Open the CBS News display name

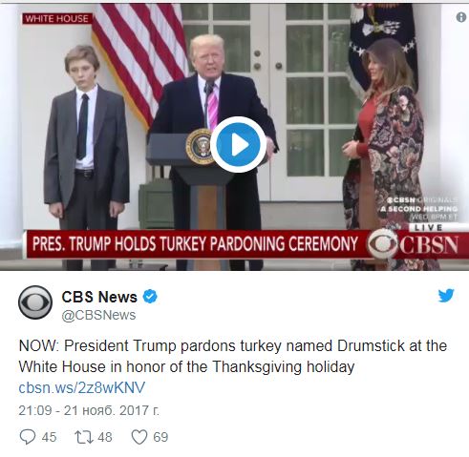tap(99, 297)
